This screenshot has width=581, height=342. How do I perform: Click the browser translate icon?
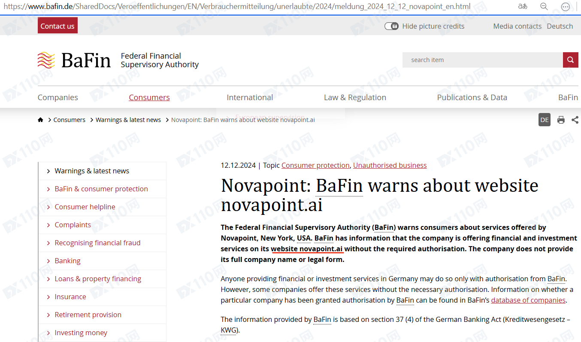tap(523, 6)
